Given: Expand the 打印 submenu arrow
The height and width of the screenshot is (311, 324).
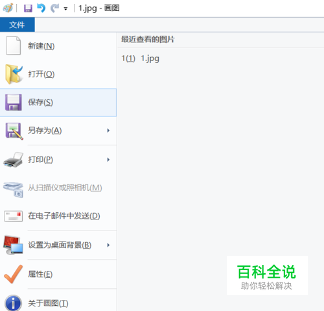Looking at the screenshot, I should (x=108, y=160).
